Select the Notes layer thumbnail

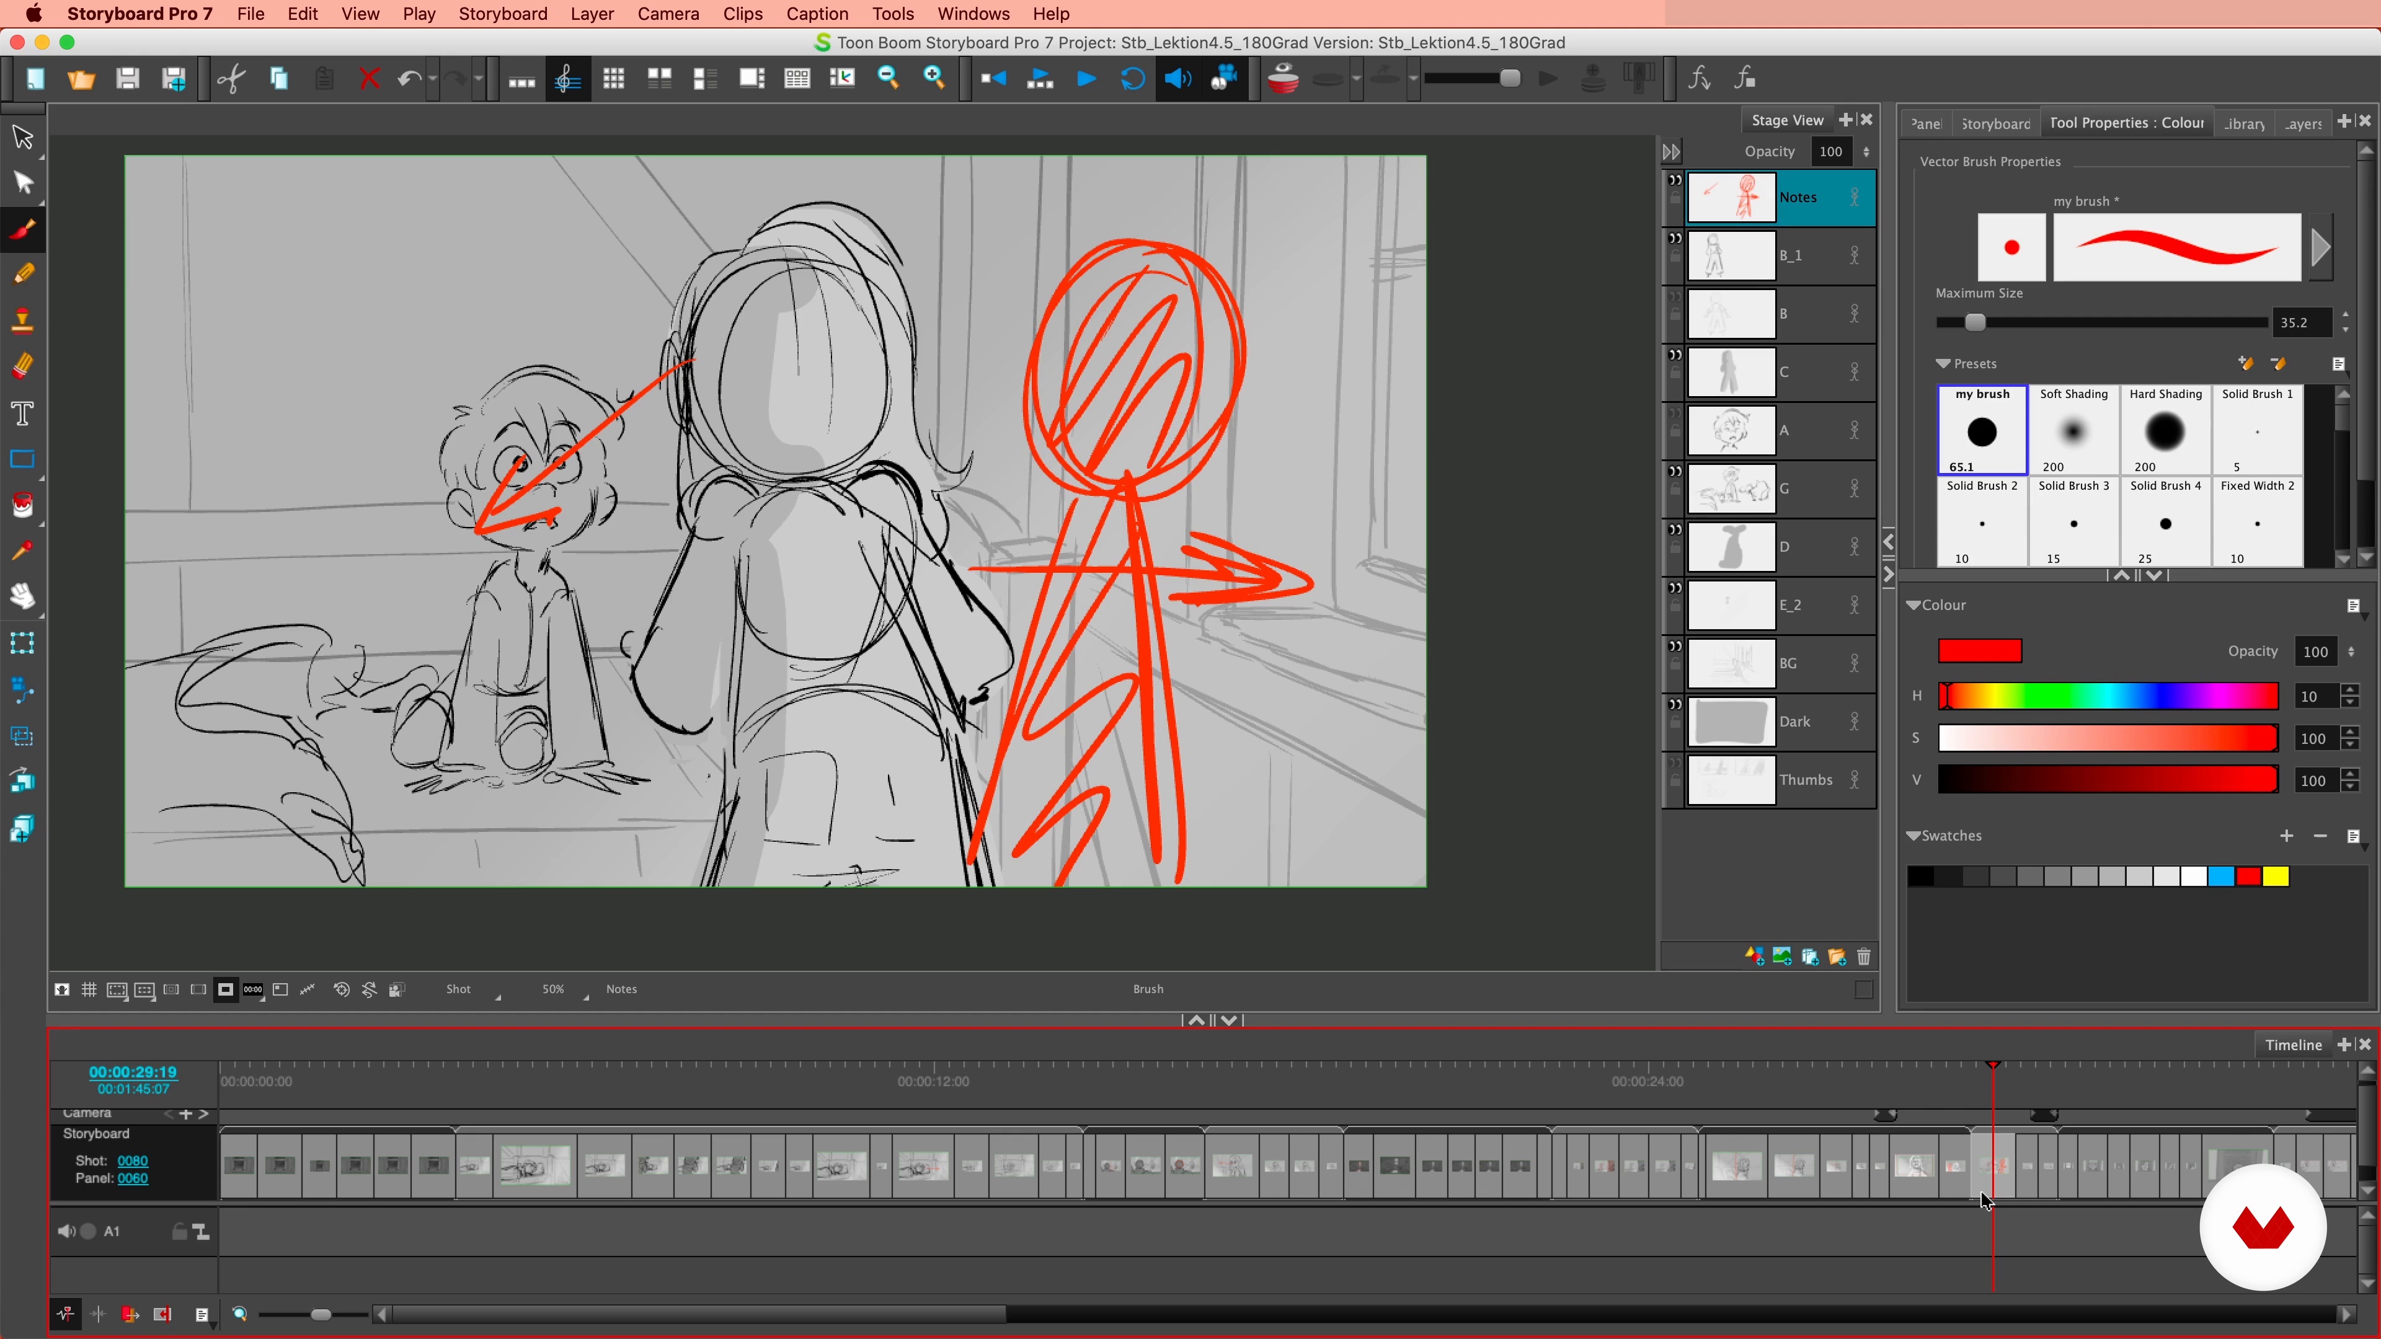1731,198
